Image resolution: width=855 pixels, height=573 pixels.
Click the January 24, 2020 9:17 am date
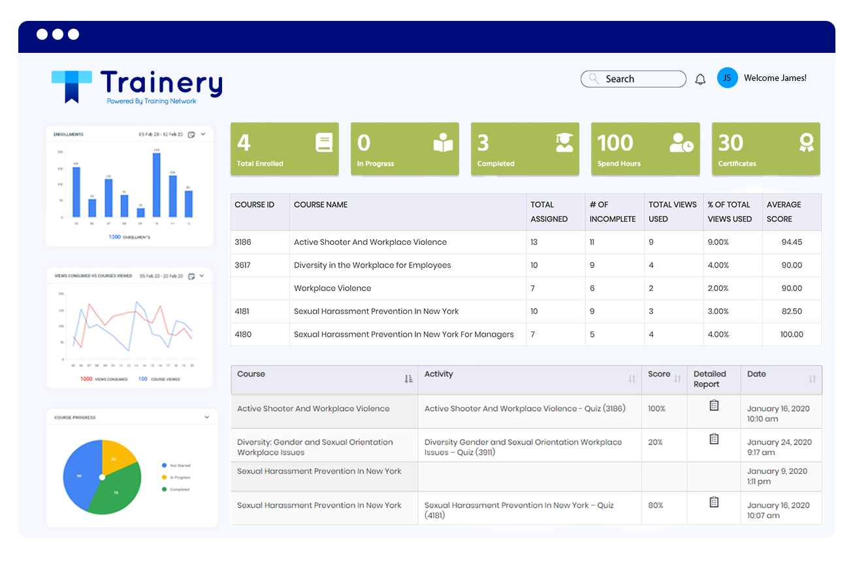click(779, 447)
